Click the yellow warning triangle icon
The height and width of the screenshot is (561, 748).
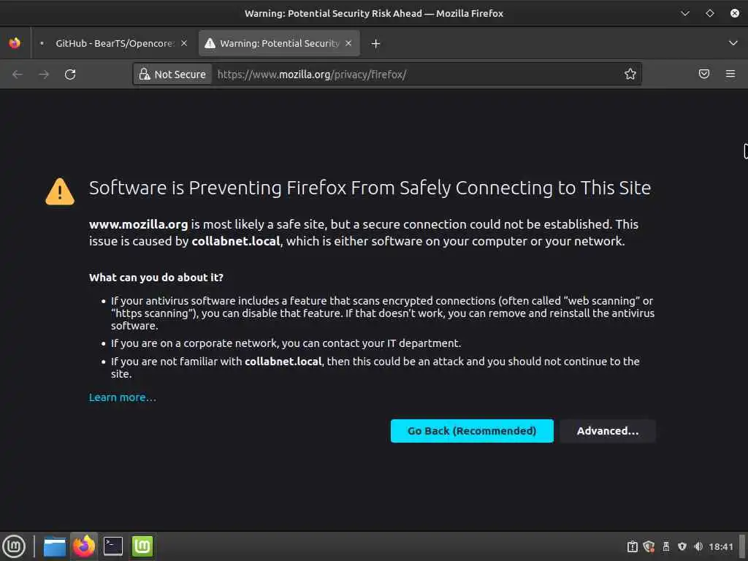tap(60, 192)
